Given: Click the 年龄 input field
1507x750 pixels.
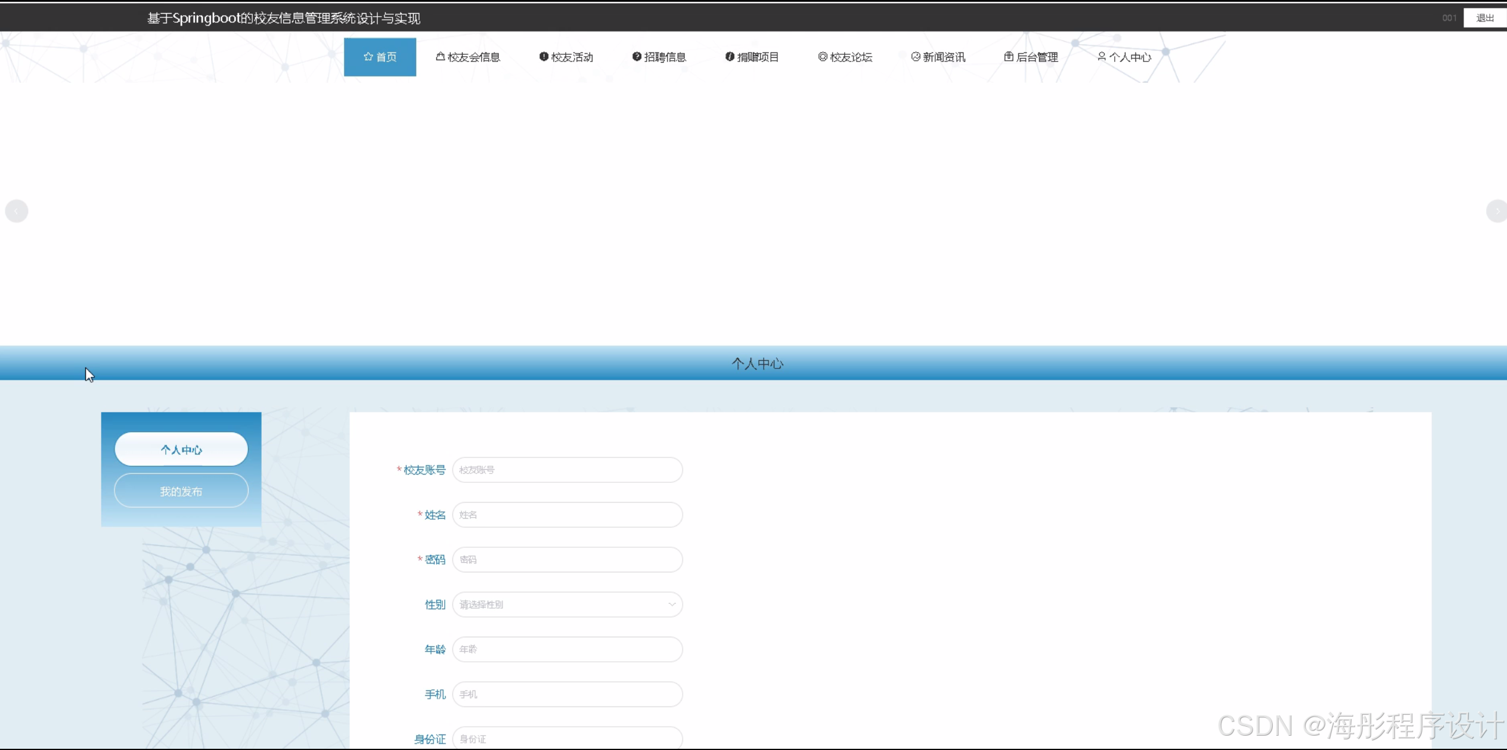Looking at the screenshot, I should (x=567, y=649).
